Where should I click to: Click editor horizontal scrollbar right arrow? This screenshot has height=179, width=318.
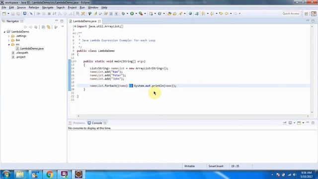pos(308,116)
